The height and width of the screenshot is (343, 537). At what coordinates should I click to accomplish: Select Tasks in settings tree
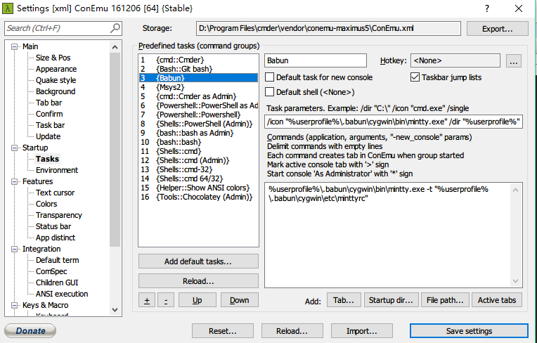pos(47,159)
